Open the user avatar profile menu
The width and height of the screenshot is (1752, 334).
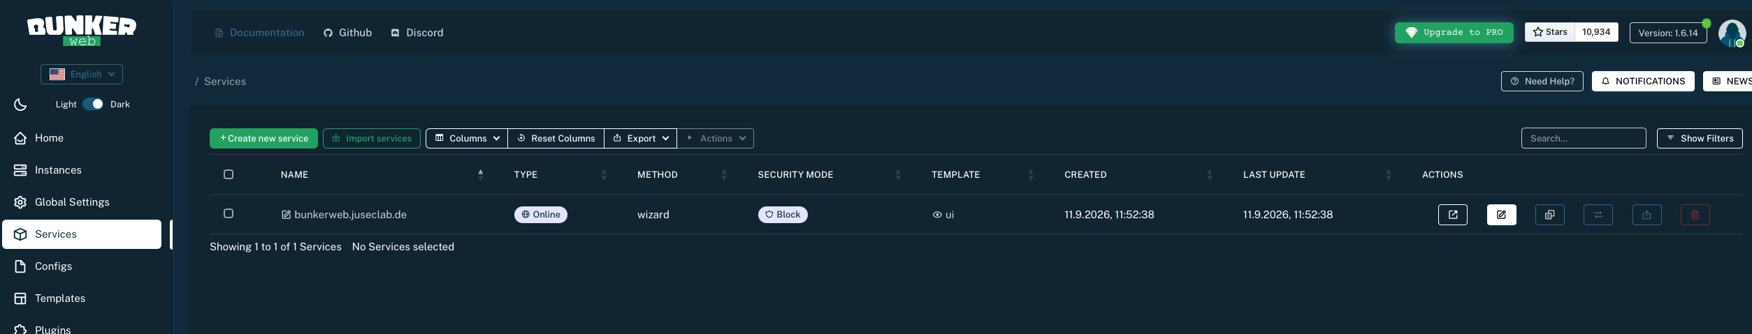(1732, 33)
